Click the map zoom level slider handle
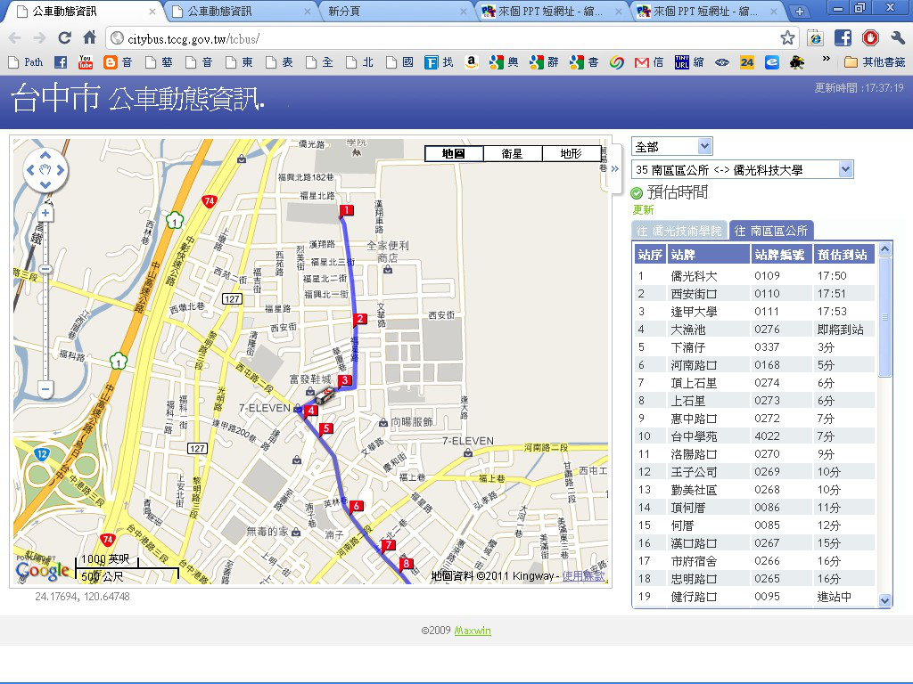Image resolution: width=913 pixels, height=684 pixels. point(45,268)
